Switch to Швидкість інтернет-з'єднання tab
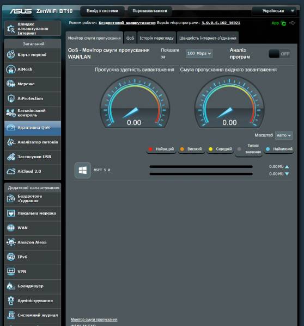 [208, 38]
